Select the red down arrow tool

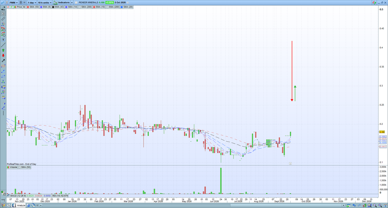[x=3, y=55]
